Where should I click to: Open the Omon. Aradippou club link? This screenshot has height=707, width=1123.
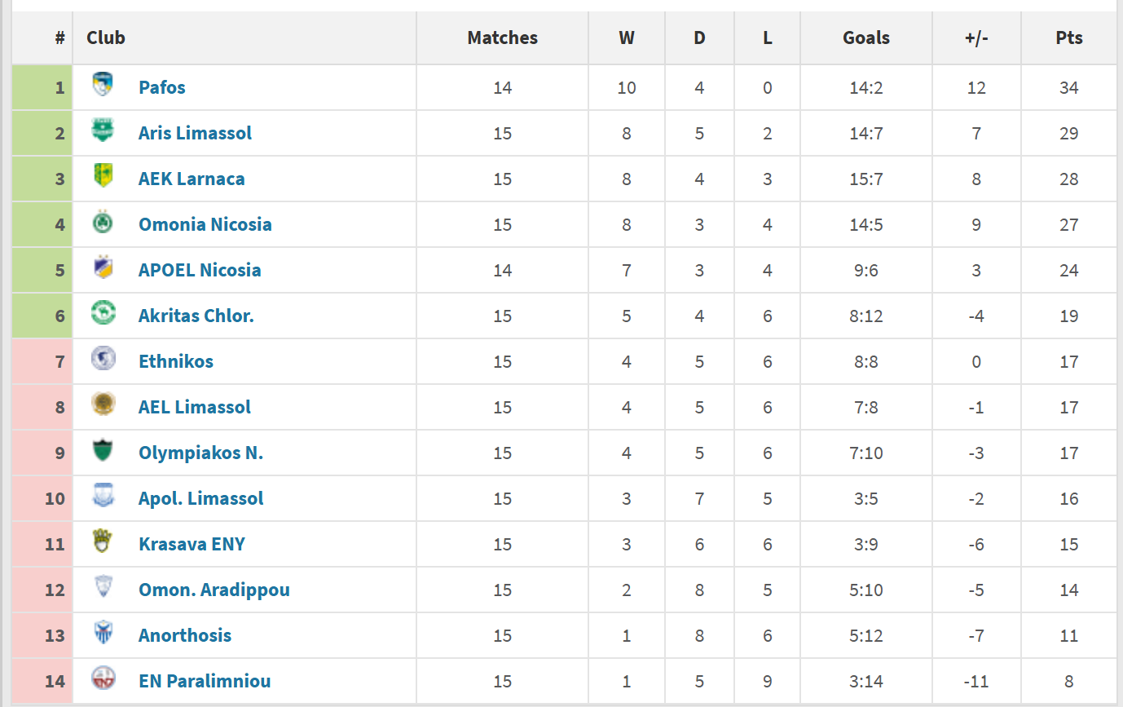click(x=214, y=590)
